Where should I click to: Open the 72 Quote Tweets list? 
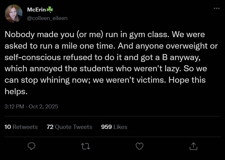(x=69, y=127)
